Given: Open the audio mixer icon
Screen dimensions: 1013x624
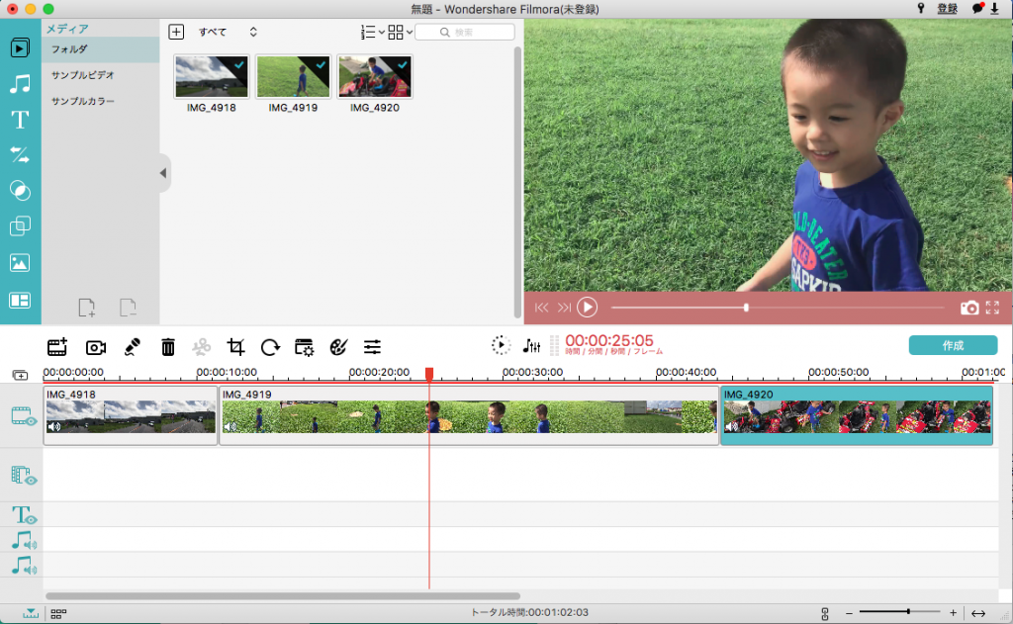Looking at the screenshot, I should (532, 346).
